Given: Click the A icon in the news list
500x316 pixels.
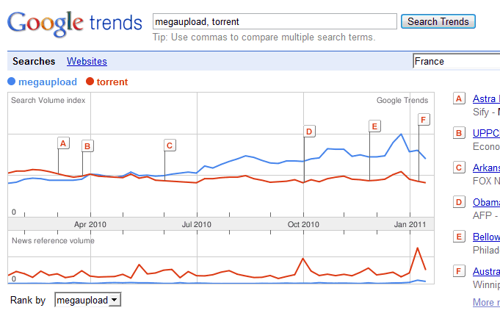Looking at the screenshot, I should tap(459, 98).
